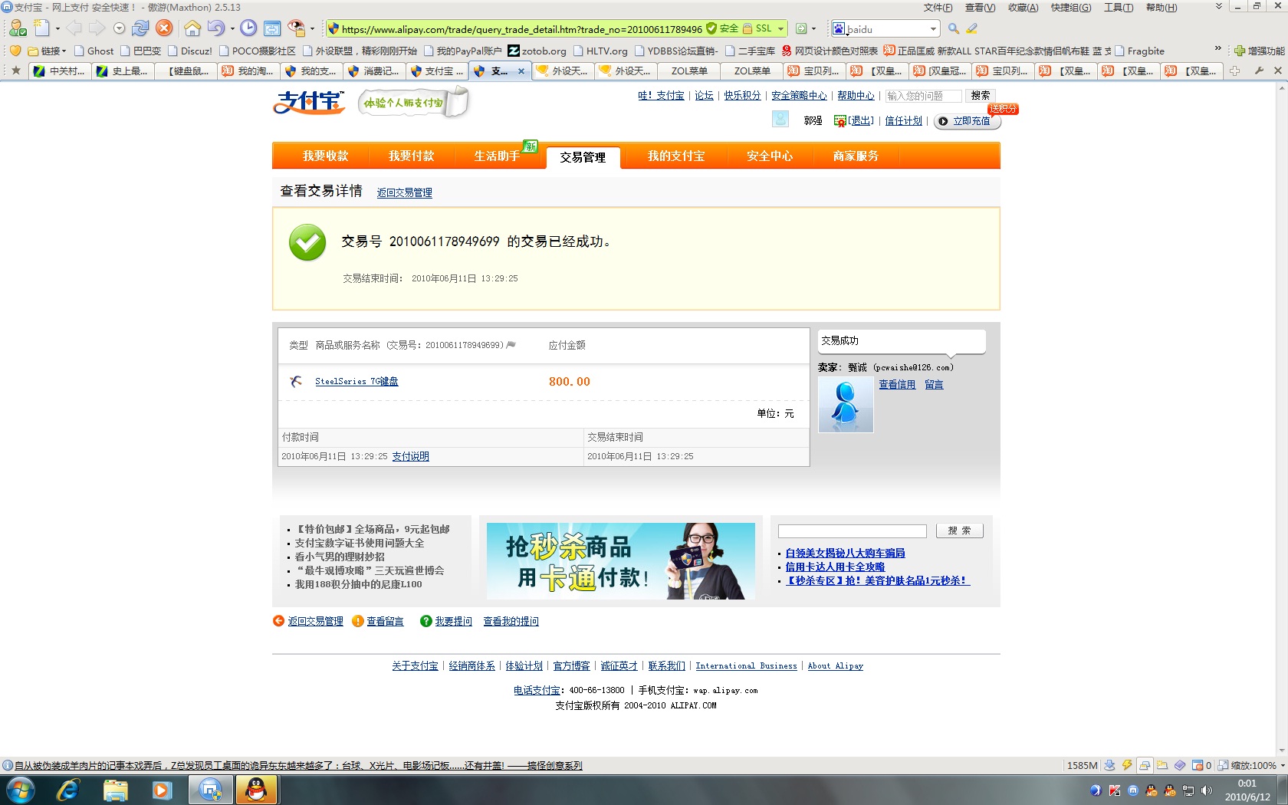Go forward with the forward arrow
Viewport: 1288px width, 805px height.
(97, 28)
